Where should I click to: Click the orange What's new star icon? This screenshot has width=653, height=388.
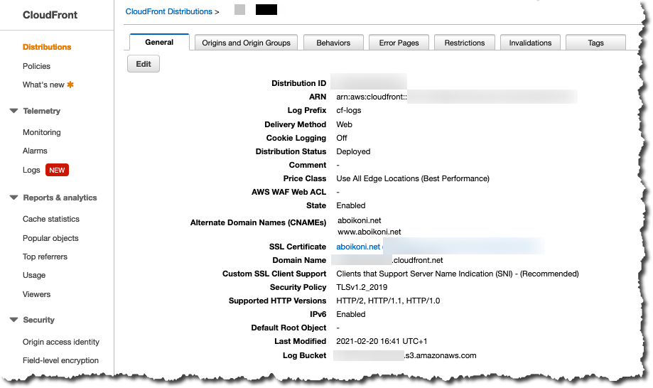[x=70, y=85]
